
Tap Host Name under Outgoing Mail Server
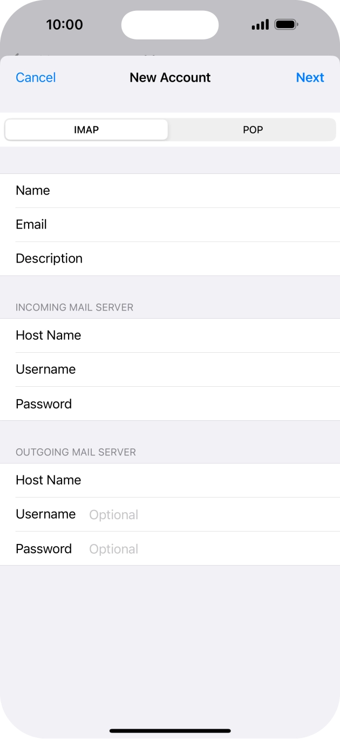(170, 480)
